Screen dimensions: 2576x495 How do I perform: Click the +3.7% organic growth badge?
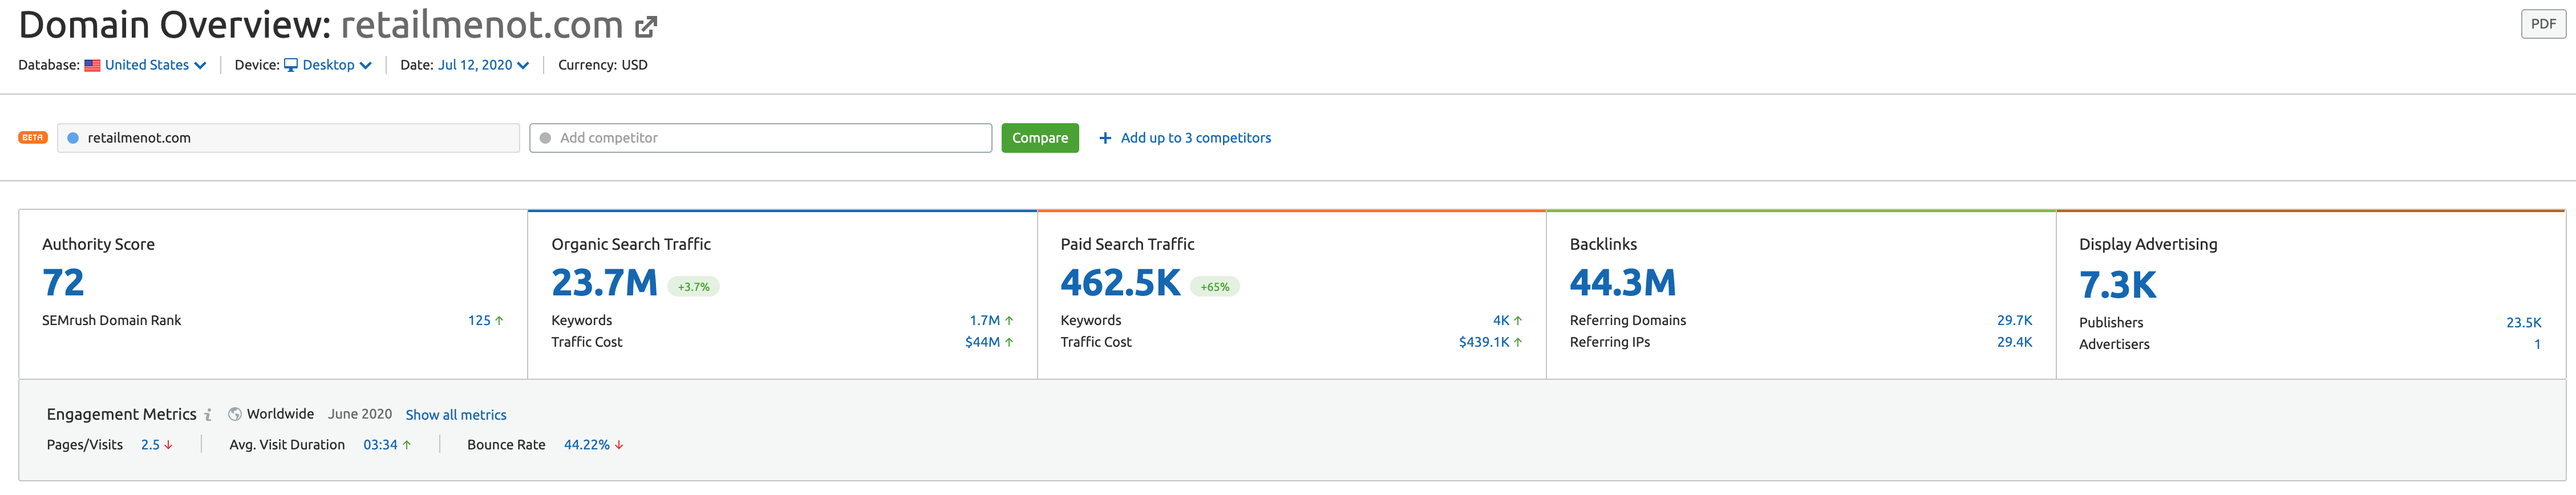[693, 287]
